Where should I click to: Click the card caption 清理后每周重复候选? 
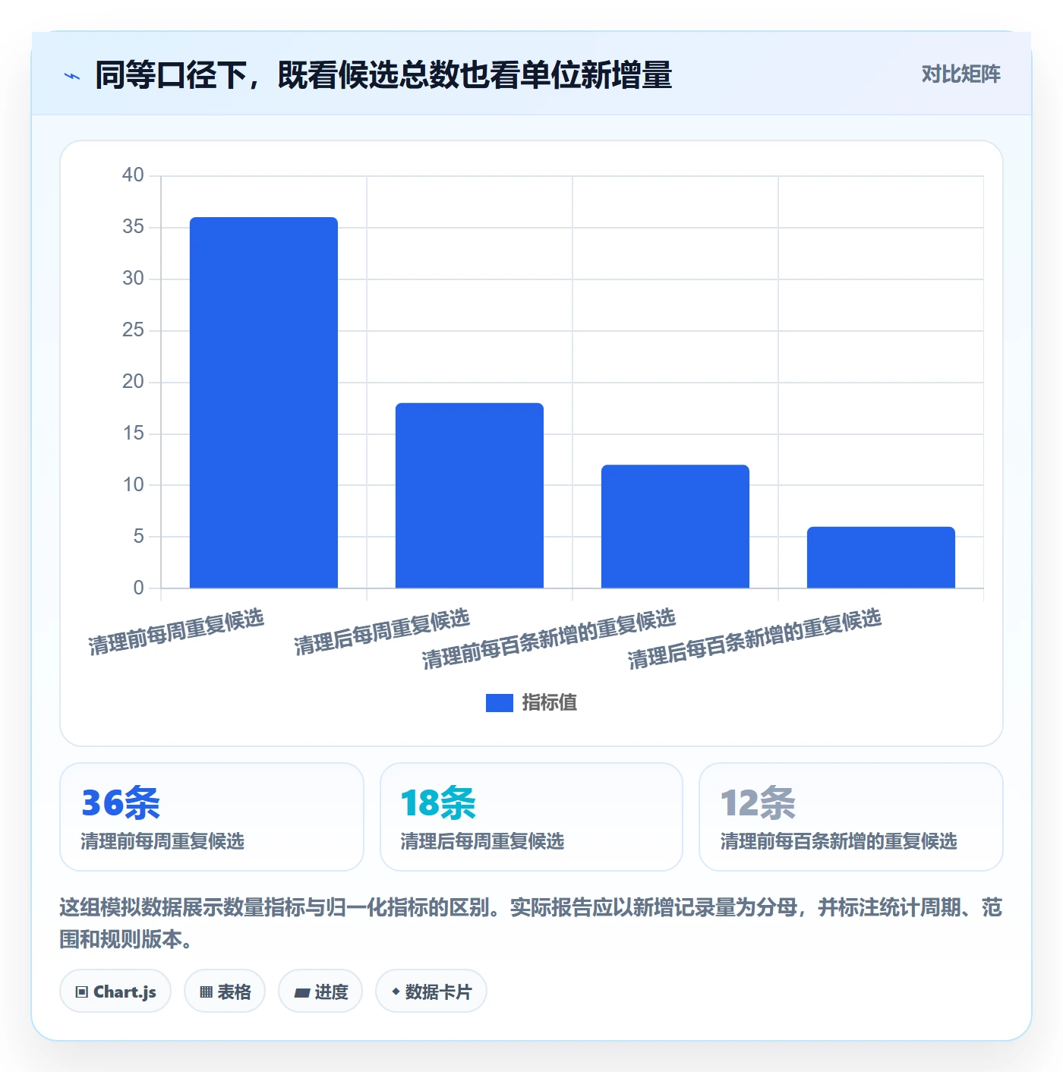[482, 841]
